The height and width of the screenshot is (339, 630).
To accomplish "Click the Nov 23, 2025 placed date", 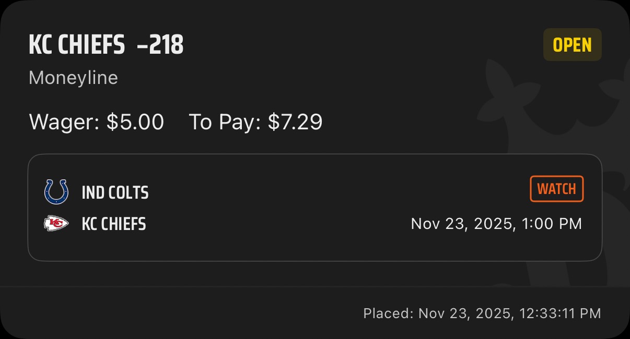I will [x=465, y=313].
